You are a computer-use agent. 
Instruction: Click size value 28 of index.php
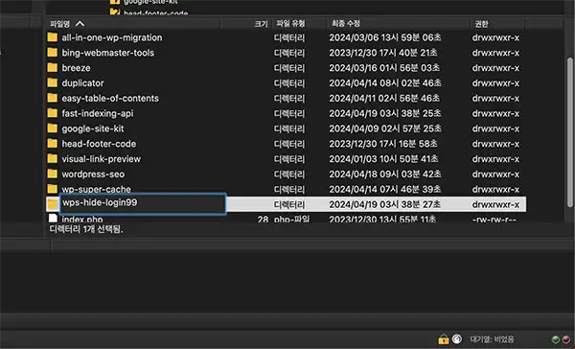click(x=263, y=220)
